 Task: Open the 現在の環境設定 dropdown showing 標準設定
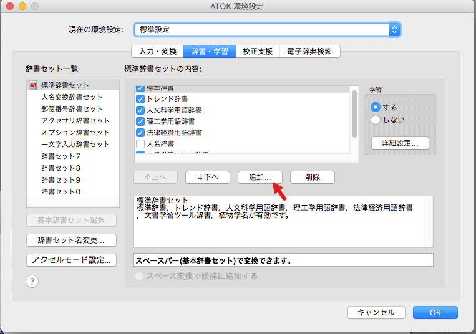click(x=267, y=30)
